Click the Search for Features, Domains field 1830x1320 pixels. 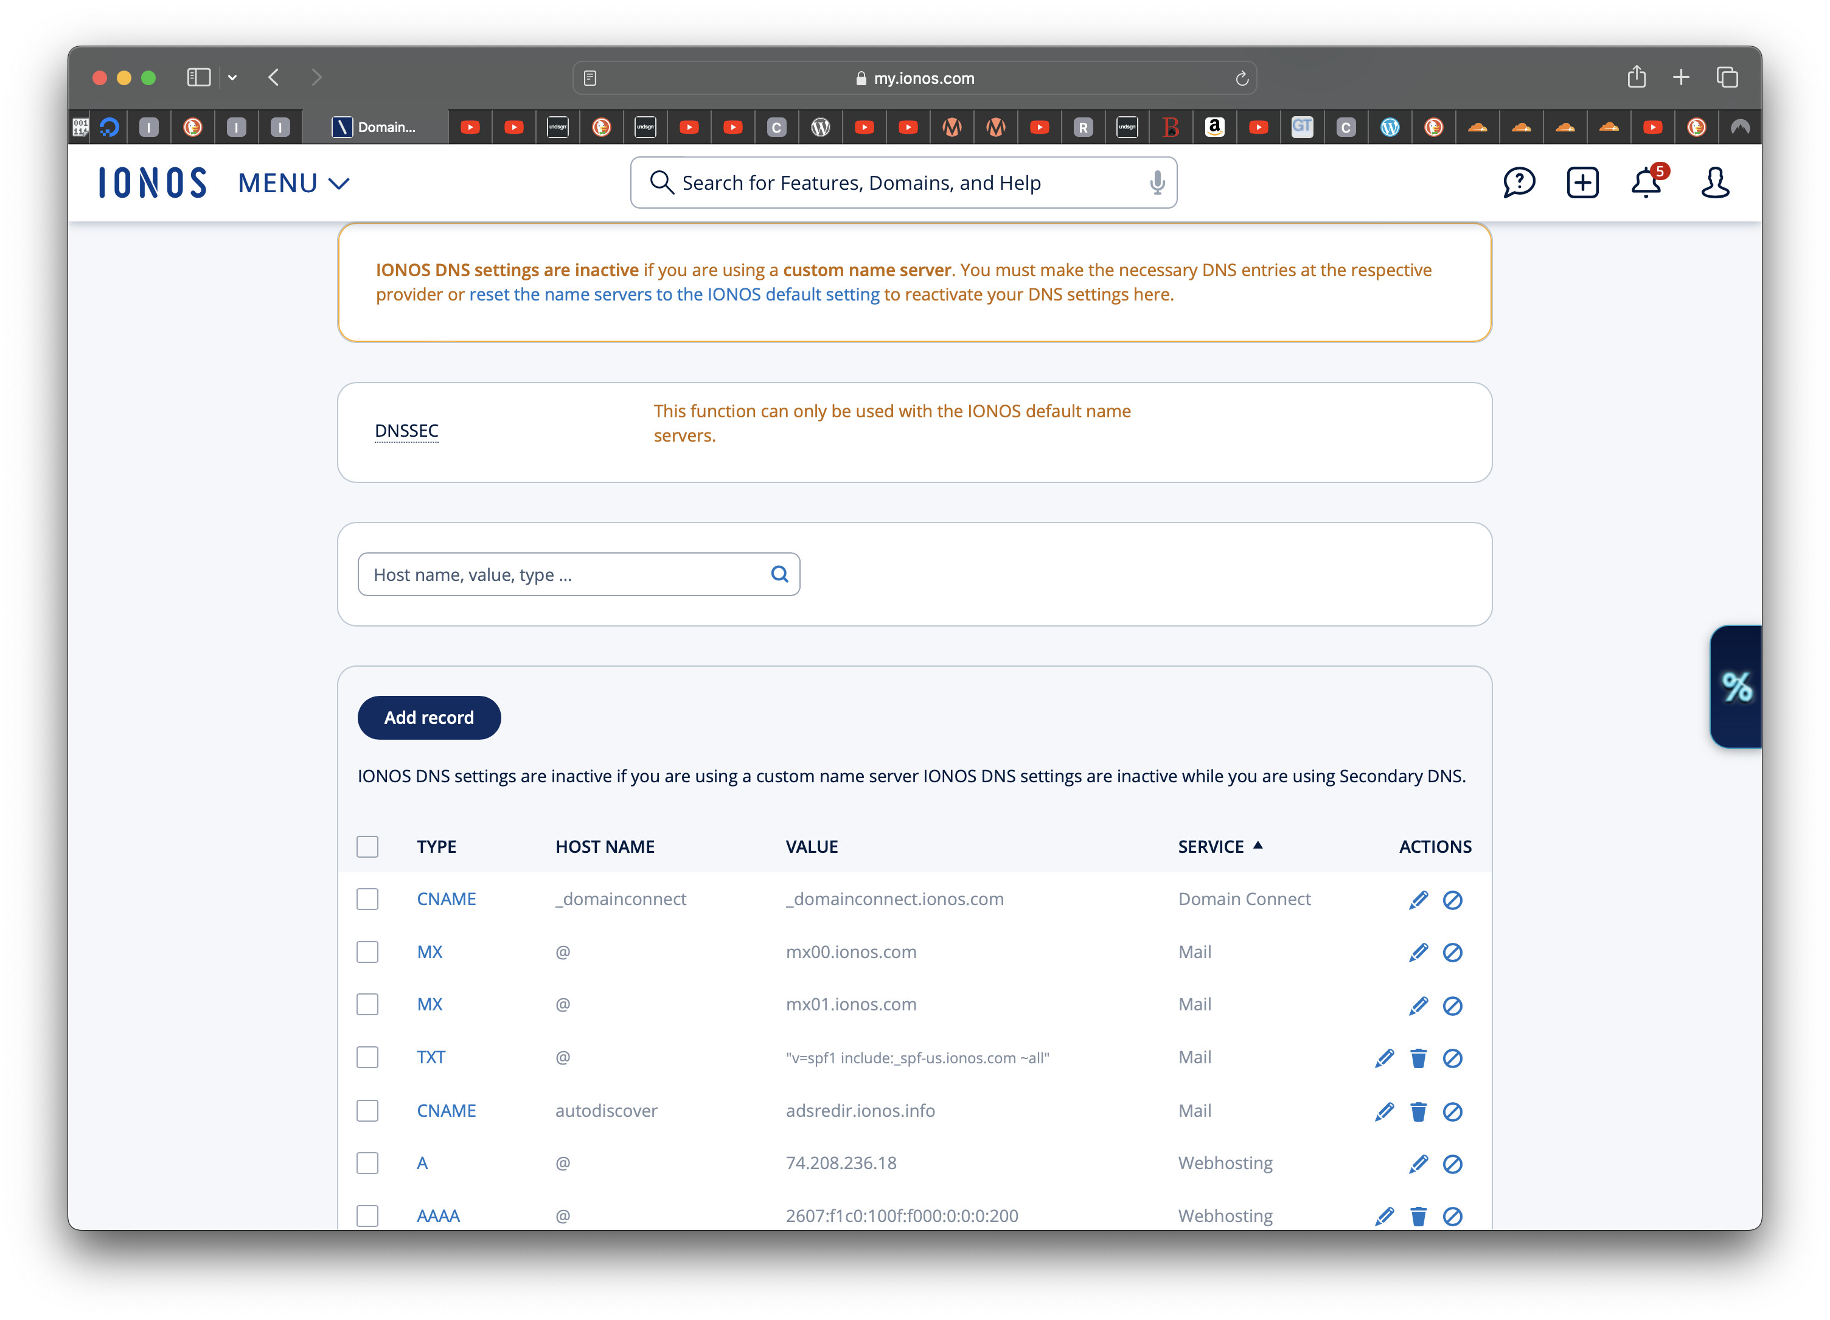point(903,182)
